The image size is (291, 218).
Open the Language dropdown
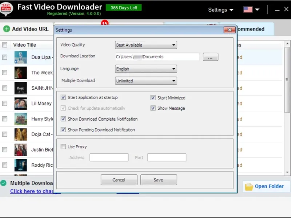(146, 69)
